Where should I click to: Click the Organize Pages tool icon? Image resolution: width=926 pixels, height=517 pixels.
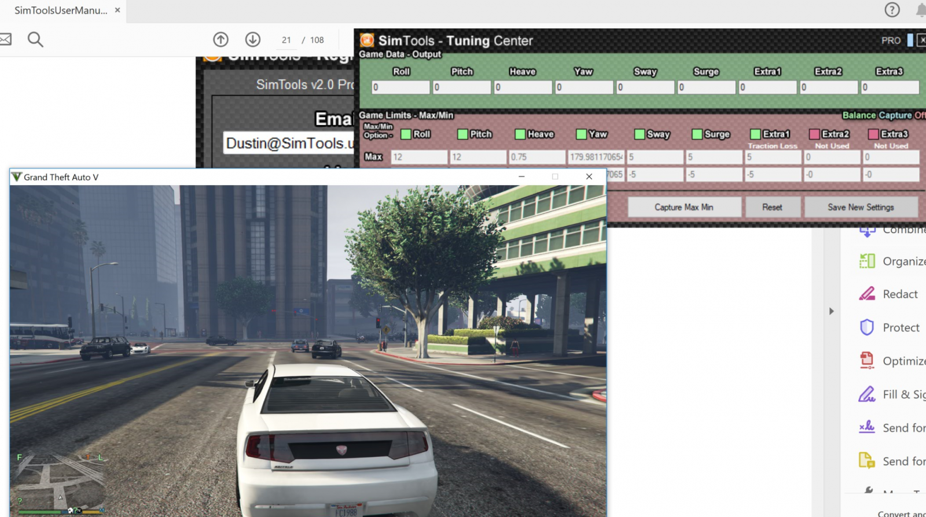pyautogui.click(x=867, y=261)
